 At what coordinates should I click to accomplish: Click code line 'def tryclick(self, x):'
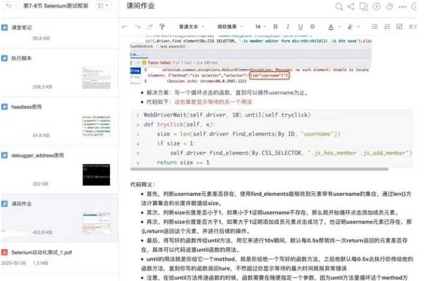point(180,124)
